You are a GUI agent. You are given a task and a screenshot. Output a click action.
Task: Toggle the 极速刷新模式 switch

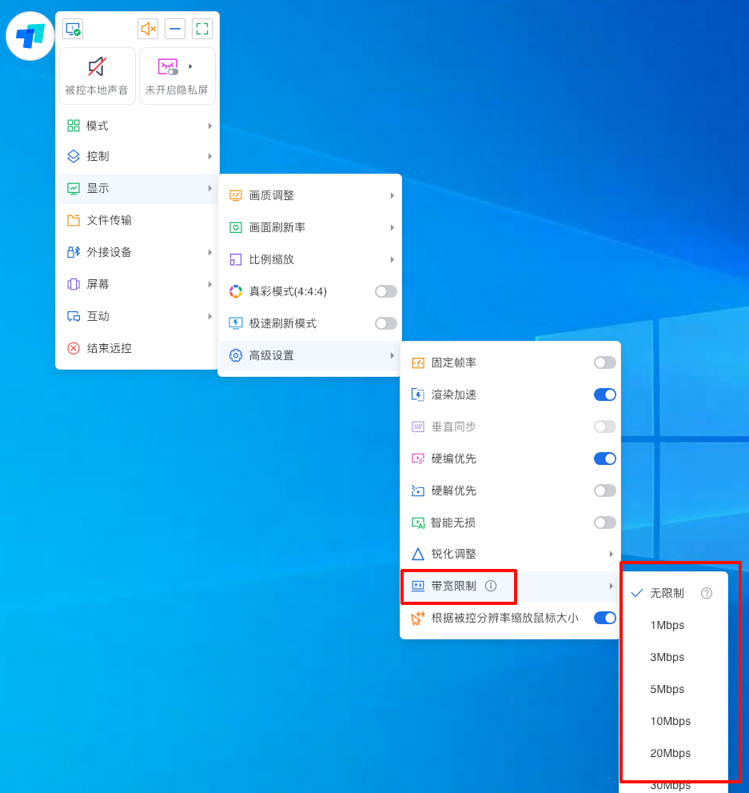coord(385,323)
